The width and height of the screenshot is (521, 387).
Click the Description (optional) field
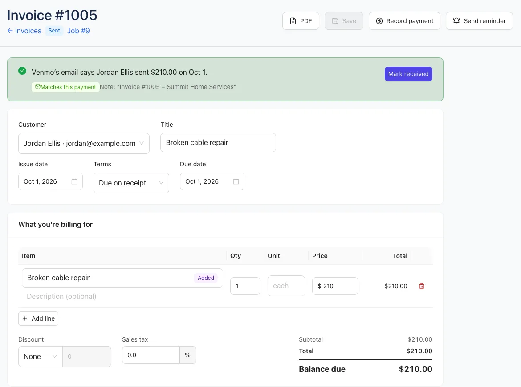122,296
